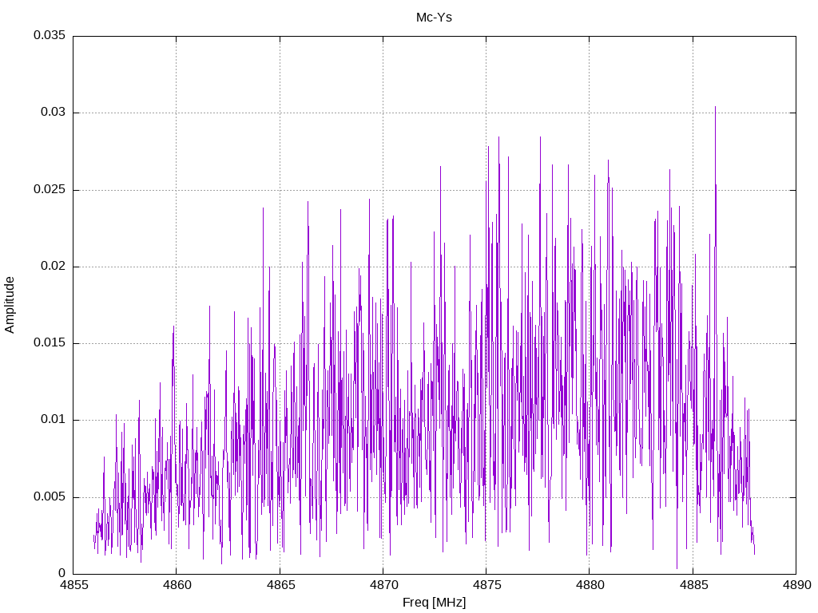
Task: Click the 0.03 y-axis tick label
Action: 54,112
